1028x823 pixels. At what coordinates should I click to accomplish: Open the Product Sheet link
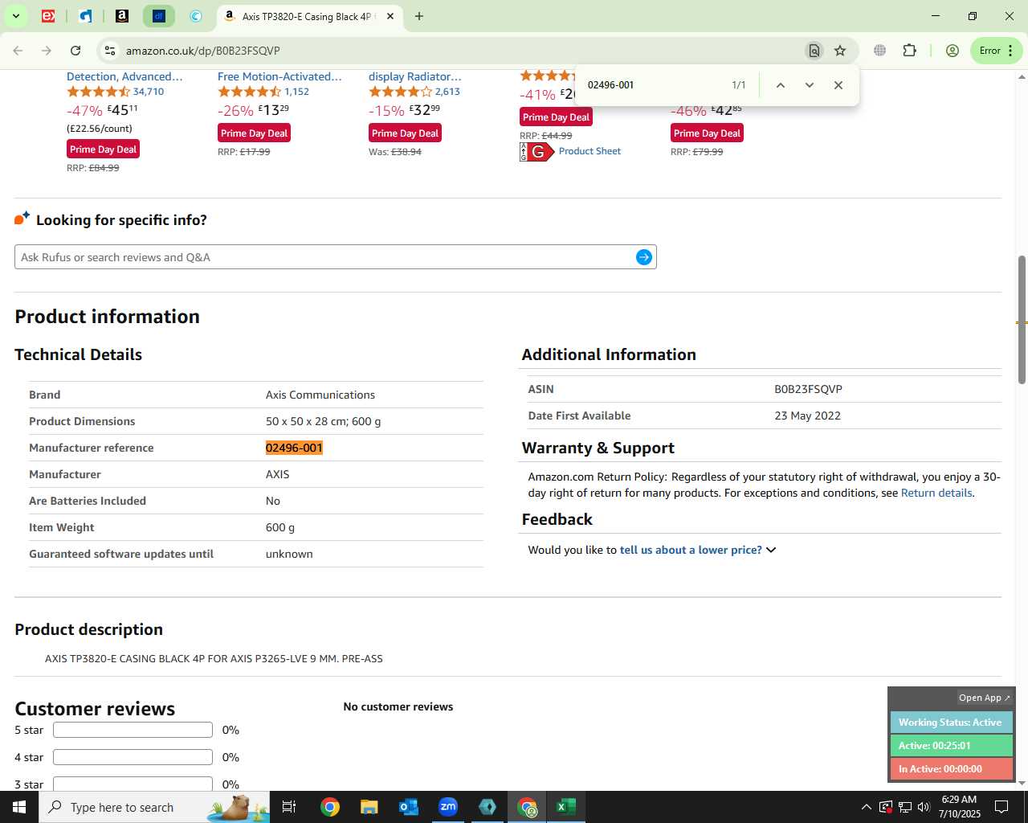click(x=589, y=151)
